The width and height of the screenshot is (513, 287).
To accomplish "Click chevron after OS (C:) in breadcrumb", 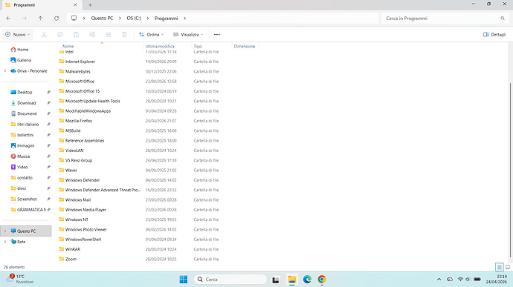I will point(147,19).
